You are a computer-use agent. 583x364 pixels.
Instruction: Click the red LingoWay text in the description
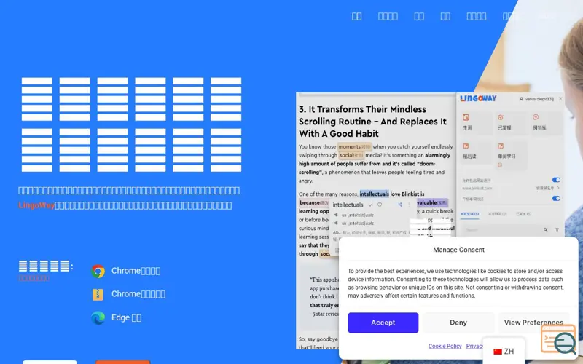(x=36, y=205)
